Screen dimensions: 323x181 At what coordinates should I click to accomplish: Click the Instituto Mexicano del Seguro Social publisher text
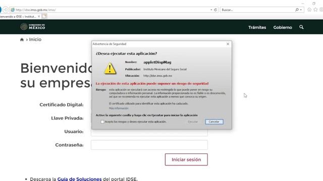(165, 69)
